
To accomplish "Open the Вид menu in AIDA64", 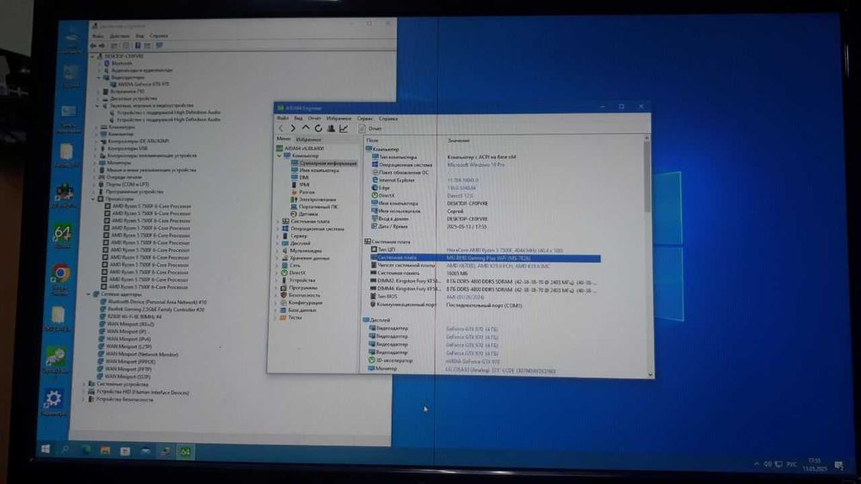I will tap(298, 118).
